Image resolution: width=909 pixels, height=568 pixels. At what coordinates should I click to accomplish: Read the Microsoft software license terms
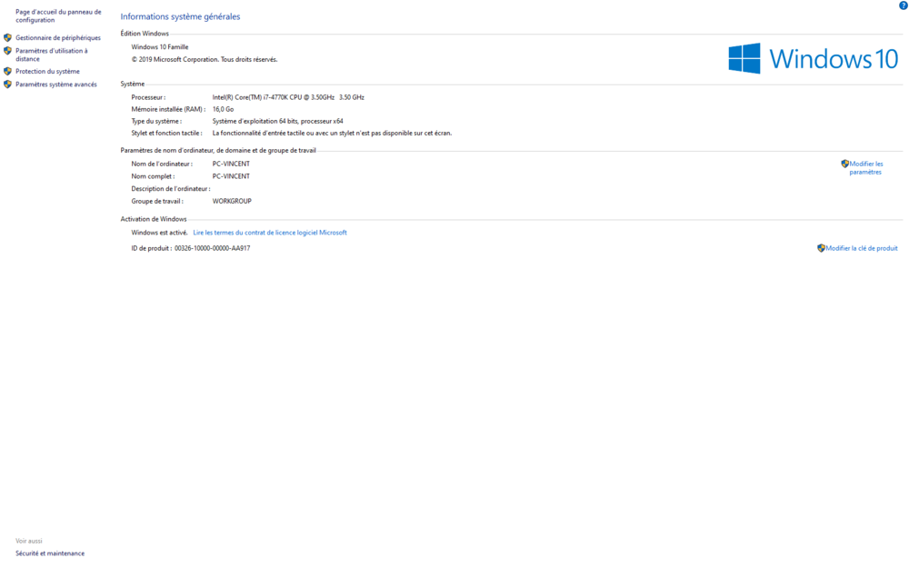271,232
